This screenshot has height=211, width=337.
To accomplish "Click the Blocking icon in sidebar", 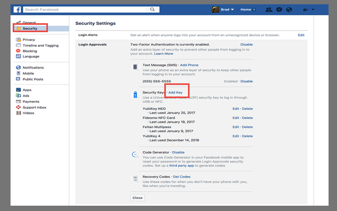I will [x=18, y=51].
